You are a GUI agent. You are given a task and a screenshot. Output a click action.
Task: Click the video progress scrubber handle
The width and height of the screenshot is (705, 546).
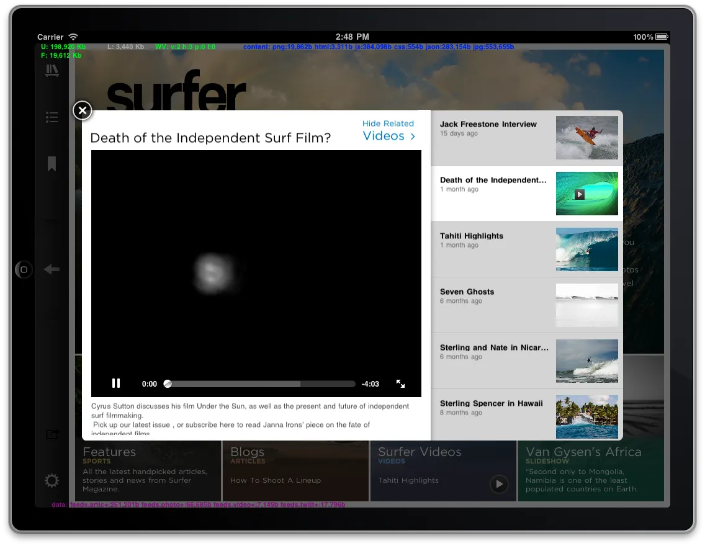point(168,384)
